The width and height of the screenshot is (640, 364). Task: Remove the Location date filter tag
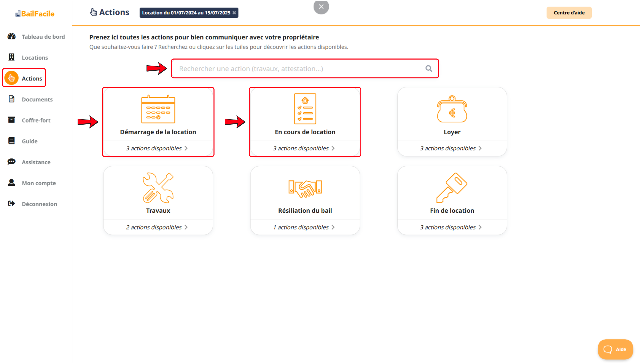234,13
